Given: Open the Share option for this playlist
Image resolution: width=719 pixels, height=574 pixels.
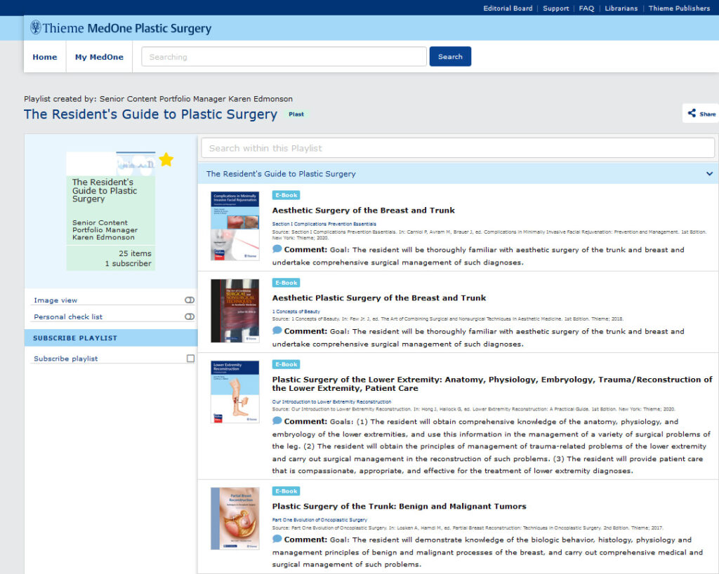Looking at the screenshot, I should point(701,113).
